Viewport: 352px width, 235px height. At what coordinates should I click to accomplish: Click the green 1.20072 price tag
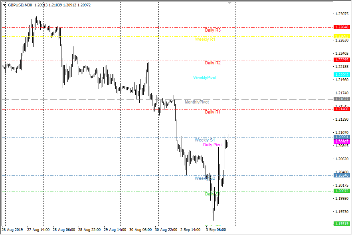(x=342, y=191)
